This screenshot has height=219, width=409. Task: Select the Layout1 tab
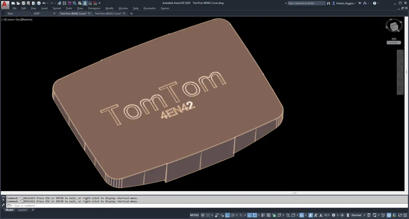22,210
